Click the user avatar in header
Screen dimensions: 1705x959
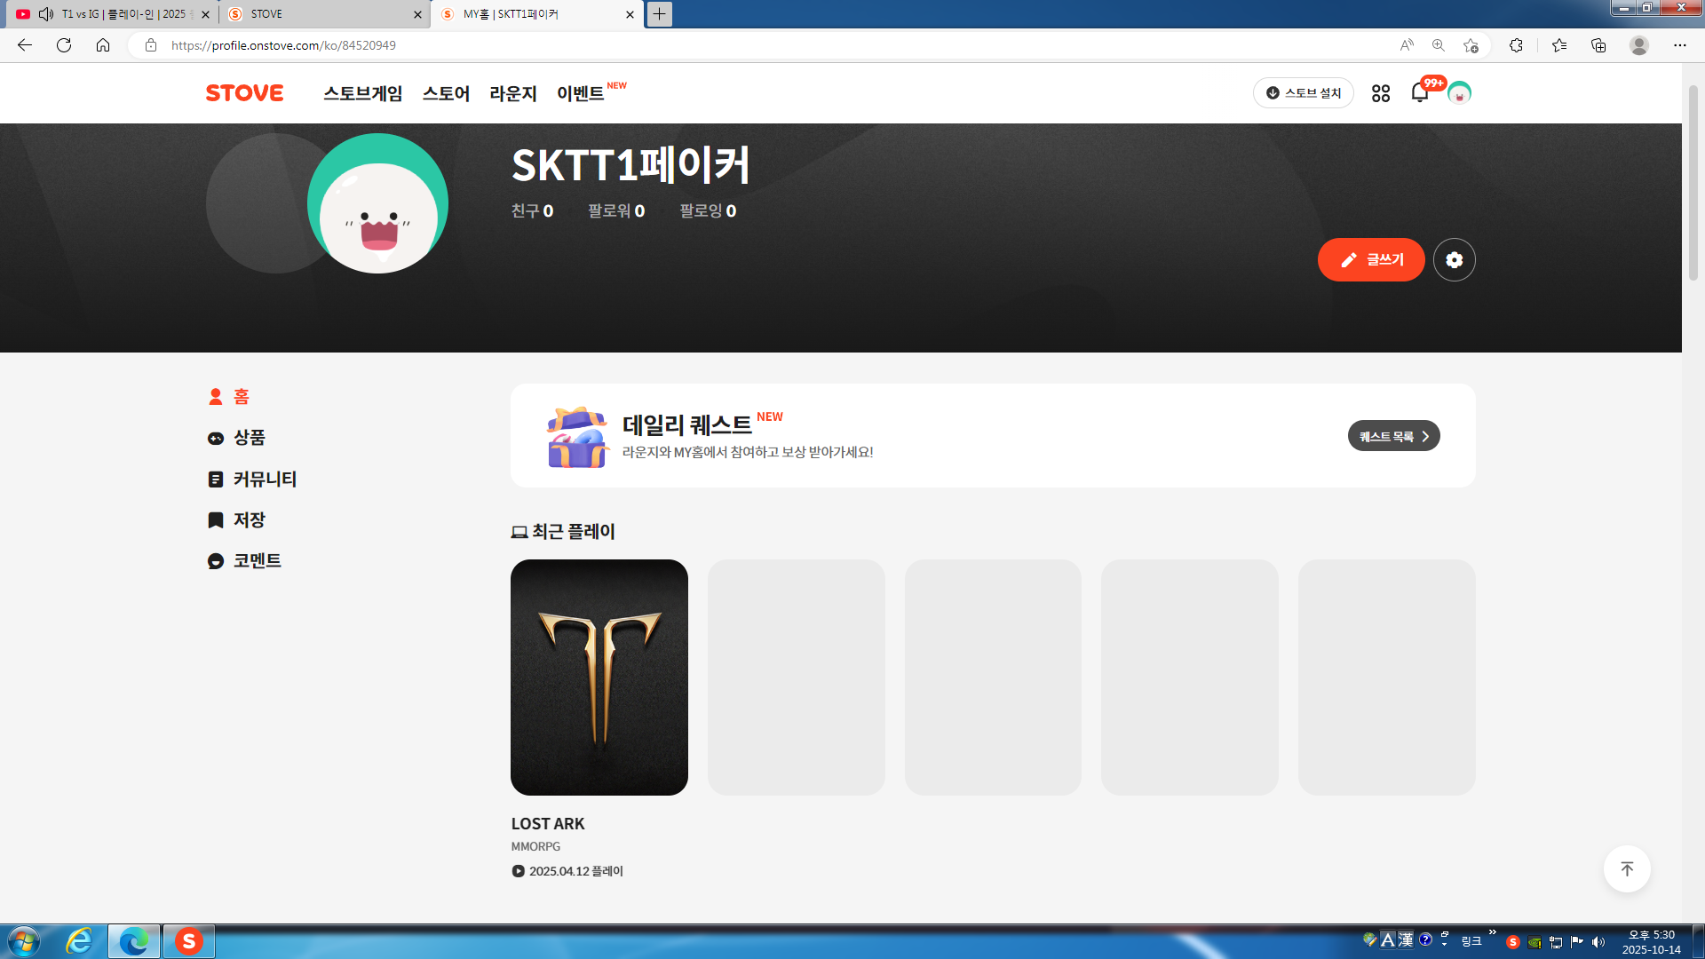coord(1459,92)
